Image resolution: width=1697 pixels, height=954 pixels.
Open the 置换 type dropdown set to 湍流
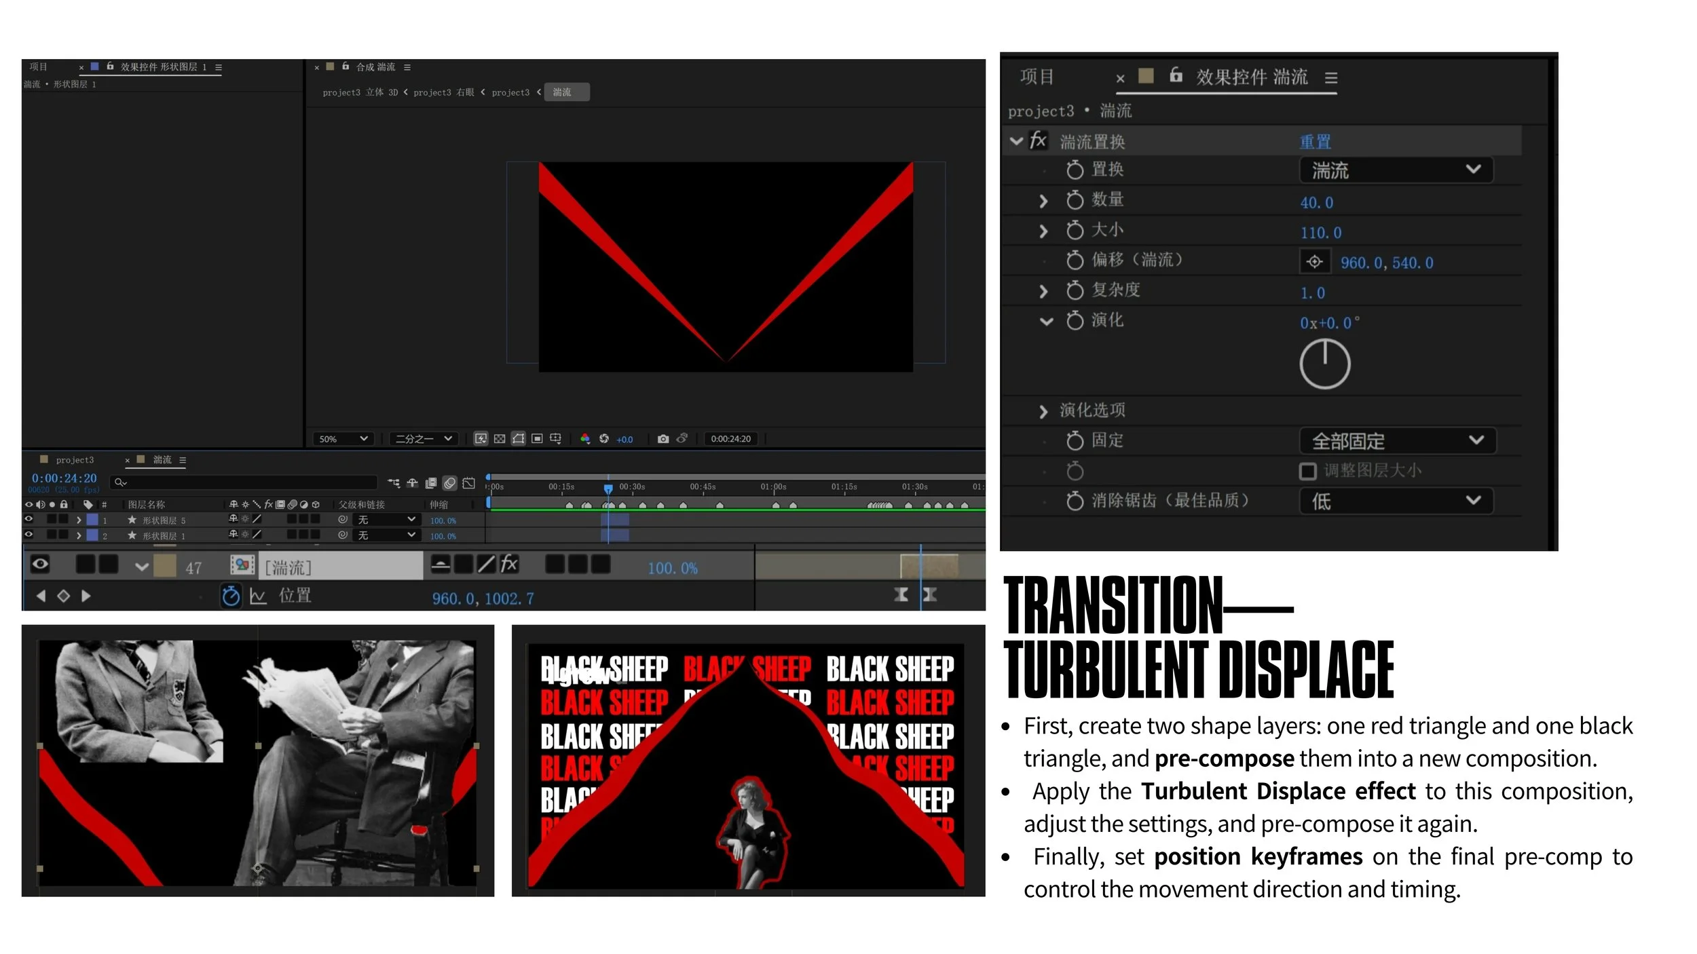1396,170
